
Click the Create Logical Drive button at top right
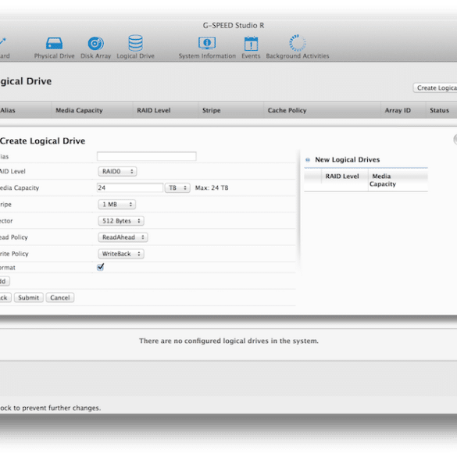coord(435,87)
